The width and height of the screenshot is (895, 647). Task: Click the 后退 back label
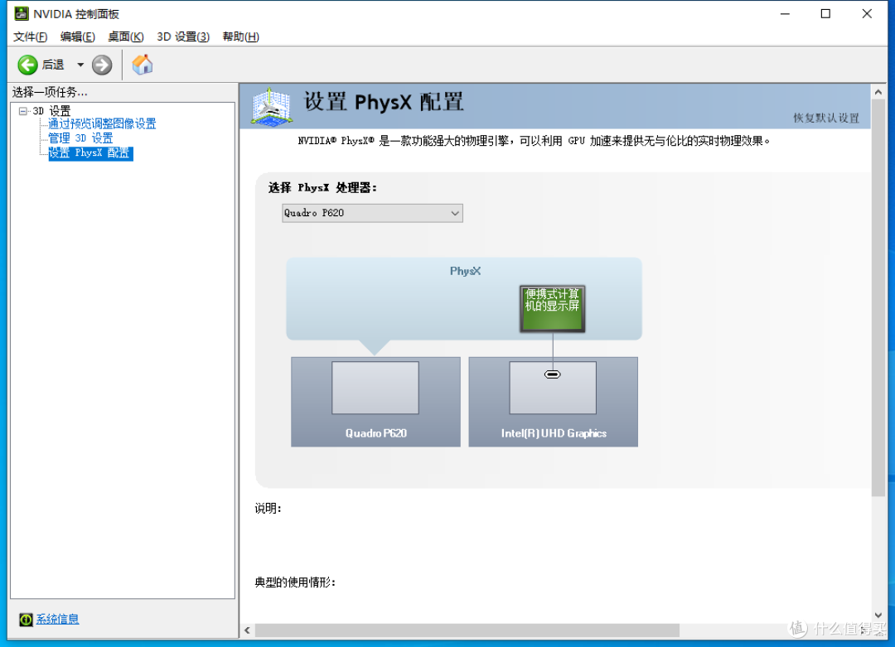click(53, 65)
